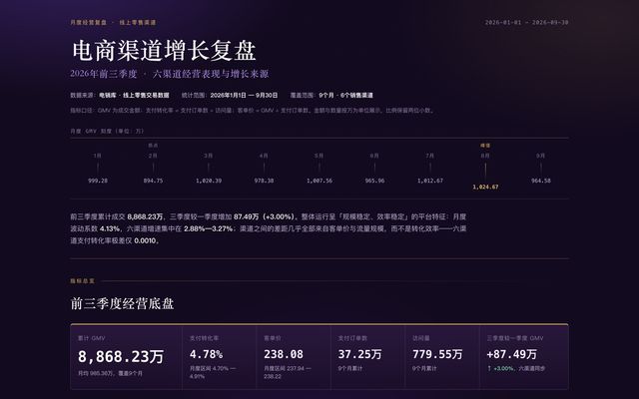Open the 累计 GMV 8,868.23万 card
Screen dimensions: 639x399
tap(126, 357)
